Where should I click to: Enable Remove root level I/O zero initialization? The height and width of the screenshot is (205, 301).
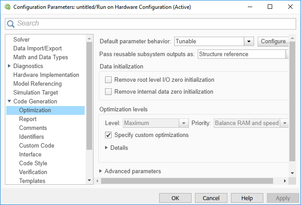click(x=108, y=80)
